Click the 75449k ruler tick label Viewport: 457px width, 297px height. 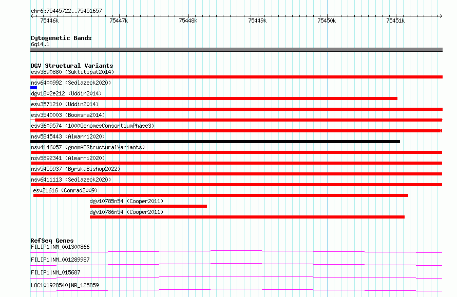point(257,21)
